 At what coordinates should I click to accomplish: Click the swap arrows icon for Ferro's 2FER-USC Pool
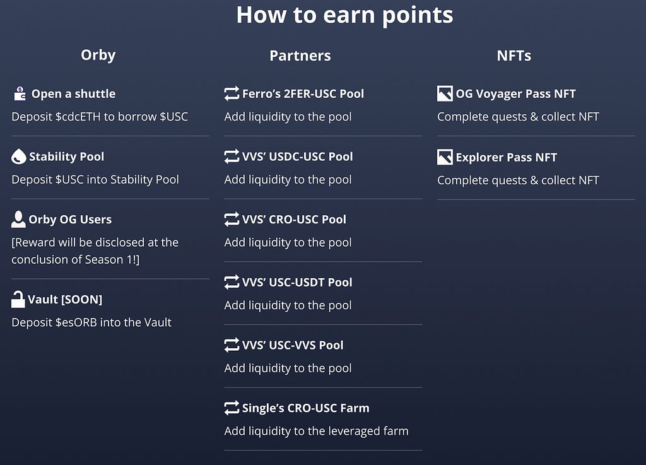coord(232,93)
